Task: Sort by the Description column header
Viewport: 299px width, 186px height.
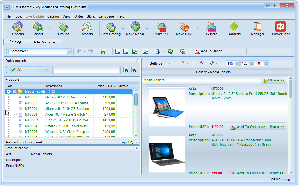Action: click(x=68, y=86)
